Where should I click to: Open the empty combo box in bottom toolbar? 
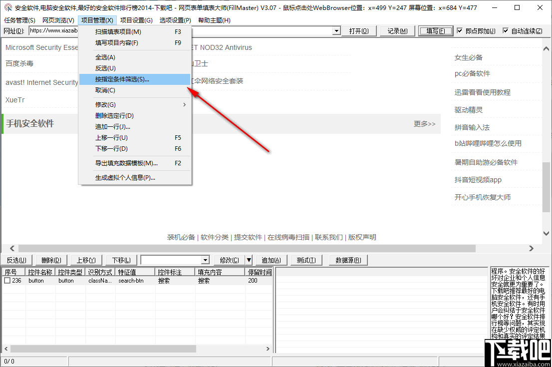[205, 260]
